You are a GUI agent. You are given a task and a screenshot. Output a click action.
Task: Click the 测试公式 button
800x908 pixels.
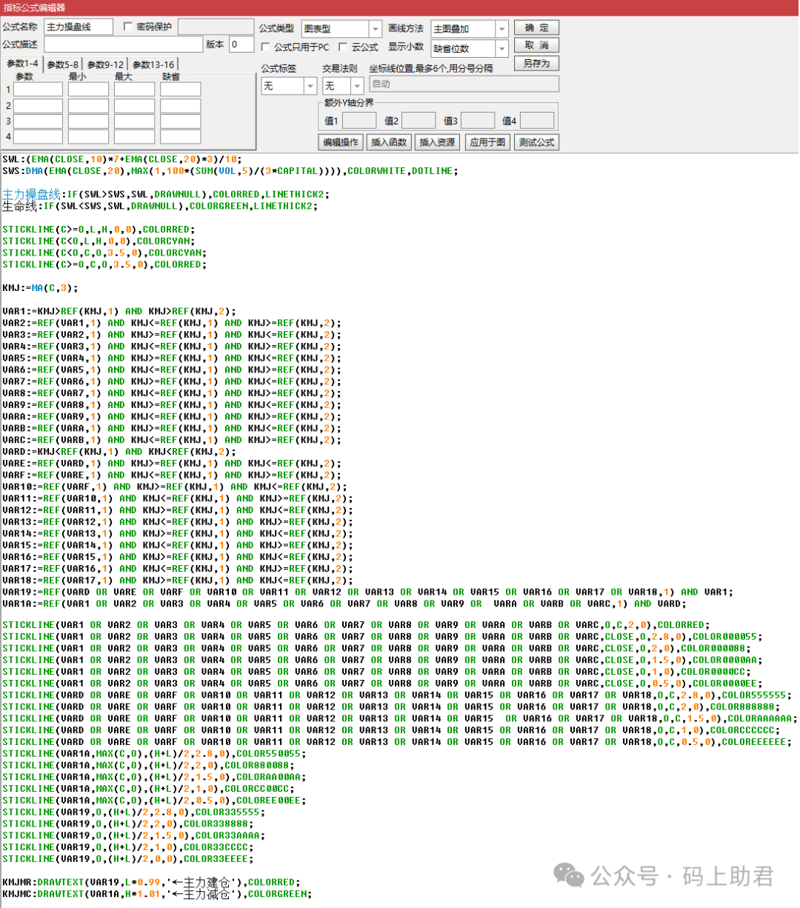[x=536, y=142]
